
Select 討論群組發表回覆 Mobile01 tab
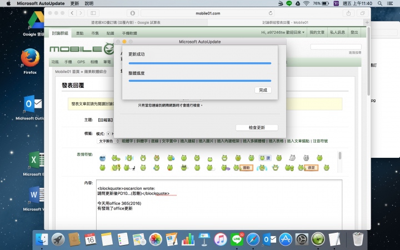point(286,22)
